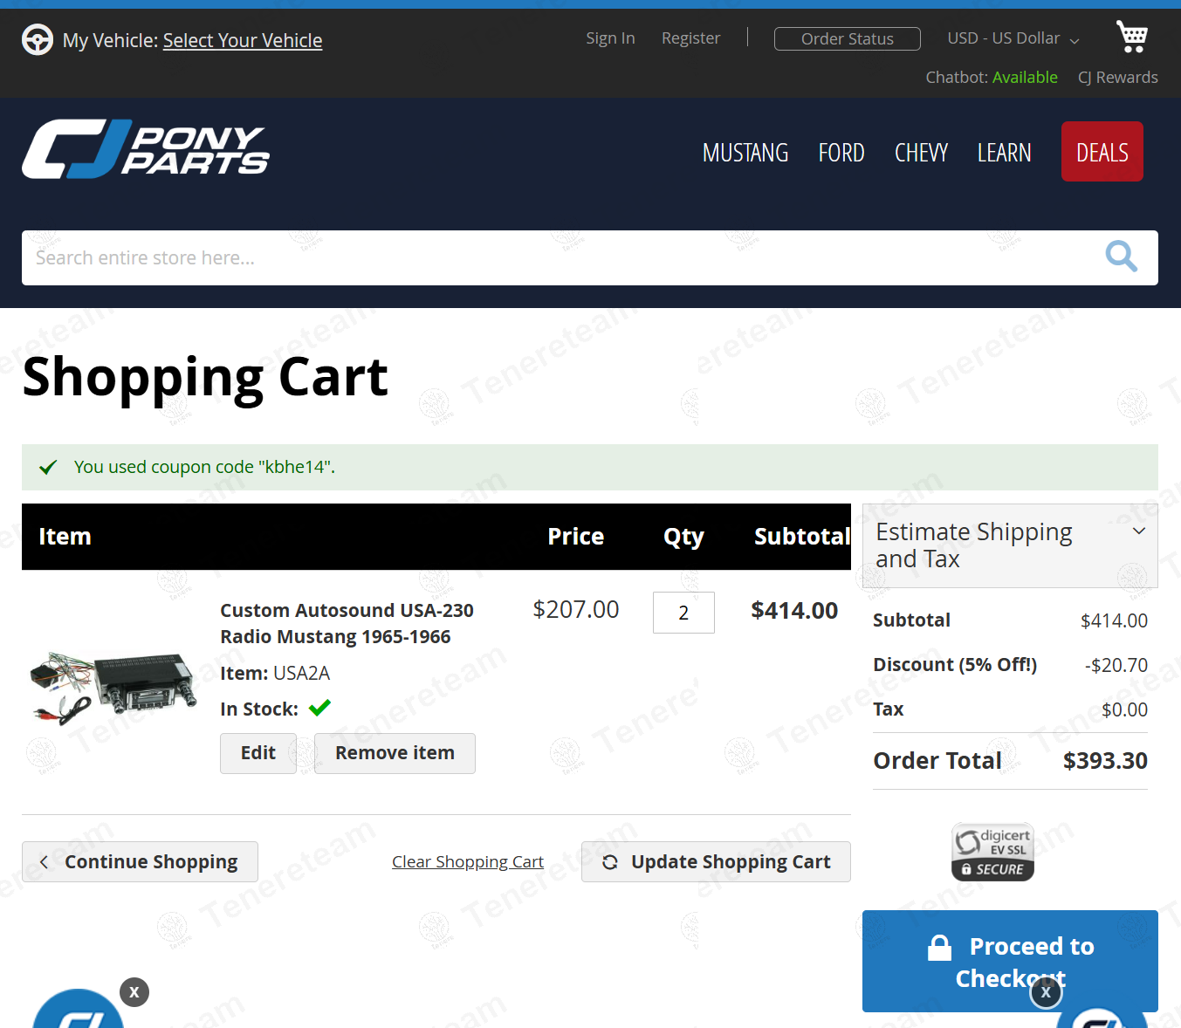Open CJ Rewards link
This screenshot has width=1181, height=1028.
pos(1118,77)
